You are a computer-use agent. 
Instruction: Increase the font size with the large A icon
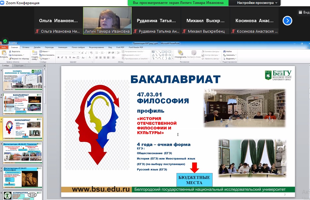83,53
